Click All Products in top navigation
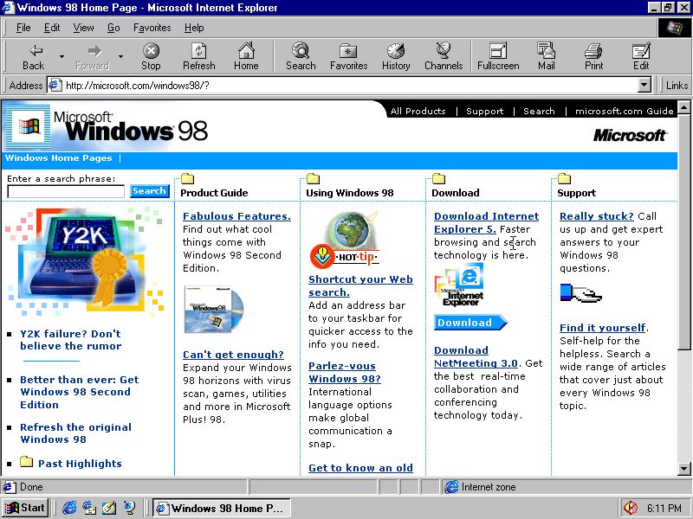 [x=418, y=112]
